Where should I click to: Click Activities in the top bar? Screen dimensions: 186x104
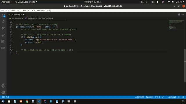pos(6,2)
